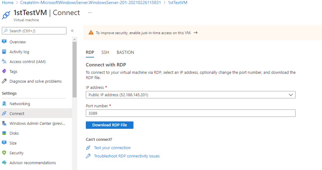Click the Download RDP File button
Viewport: 322px width, 170px height.
110,125
